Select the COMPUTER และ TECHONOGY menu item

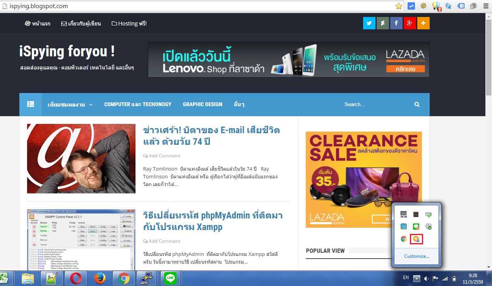pyautogui.click(x=138, y=104)
